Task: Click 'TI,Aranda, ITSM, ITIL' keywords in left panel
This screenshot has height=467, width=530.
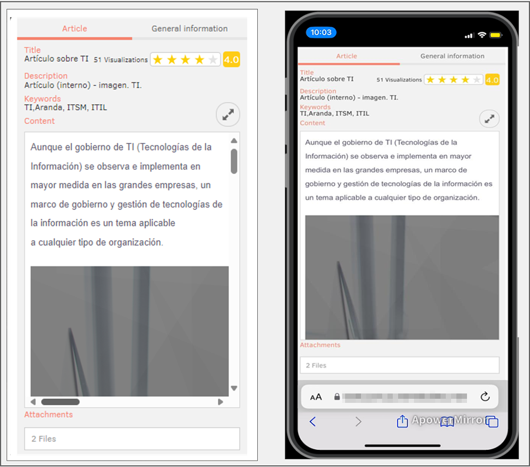Action: pyautogui.click(x=65, y=108)
